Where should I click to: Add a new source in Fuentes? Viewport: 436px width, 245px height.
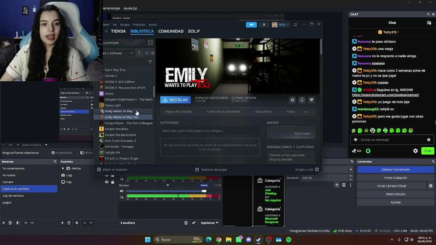(62, 223)
